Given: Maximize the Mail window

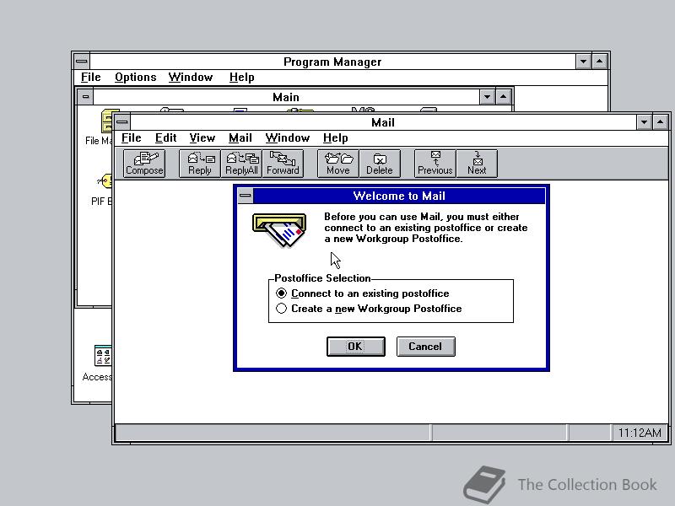Looking at the screenshot, I should [x=661, y=122].
